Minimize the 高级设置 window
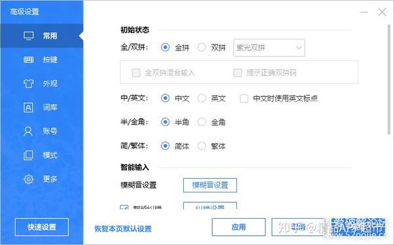 364,12
